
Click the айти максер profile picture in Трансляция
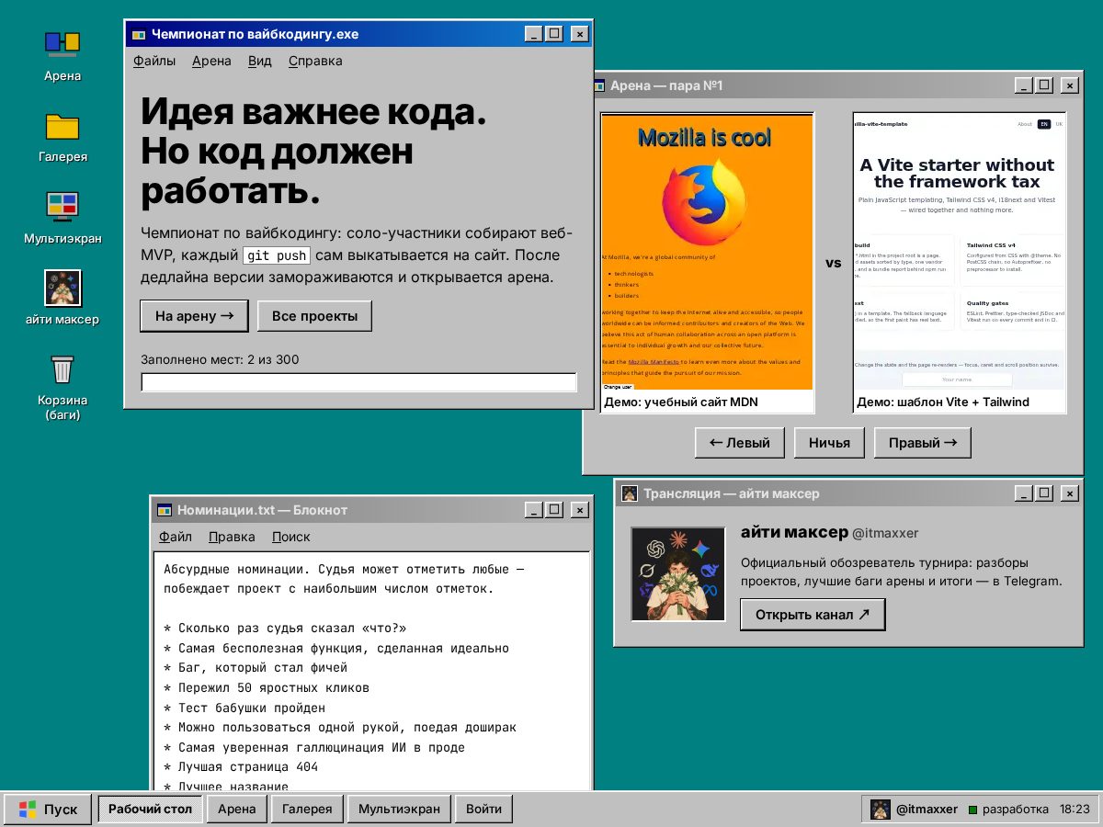[x=678, y=574]
